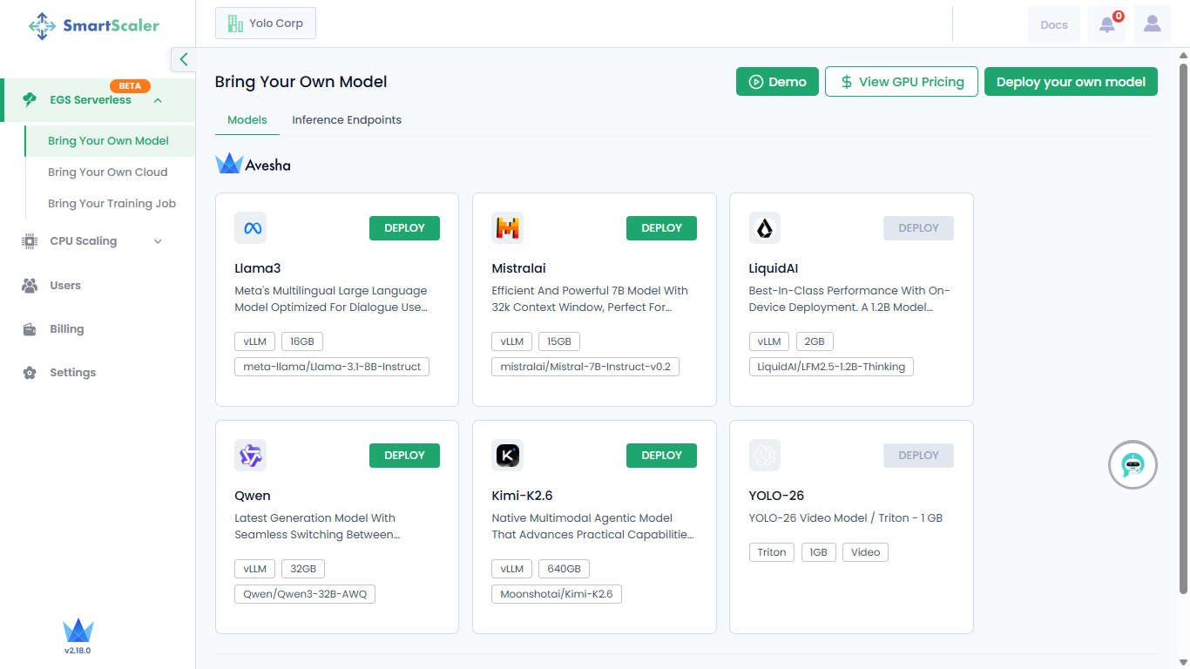Click the Video tag on YOLO-26
This screenshot has height=669, width=1190.
tap(865, 552)
